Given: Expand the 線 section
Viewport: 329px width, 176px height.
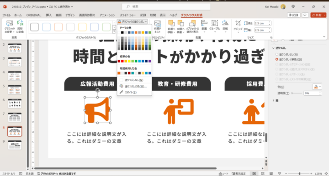Looking at the screenshot, I should (x=273, y=101).
